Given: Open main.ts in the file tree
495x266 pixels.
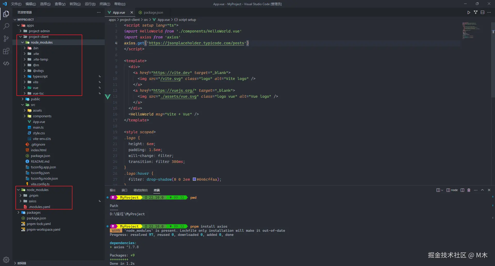Looking at the screenshot, I should pyautogui.click(x=38, y=127).
